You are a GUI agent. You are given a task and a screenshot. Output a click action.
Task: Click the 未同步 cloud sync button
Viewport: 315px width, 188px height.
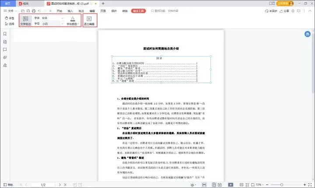271,11
